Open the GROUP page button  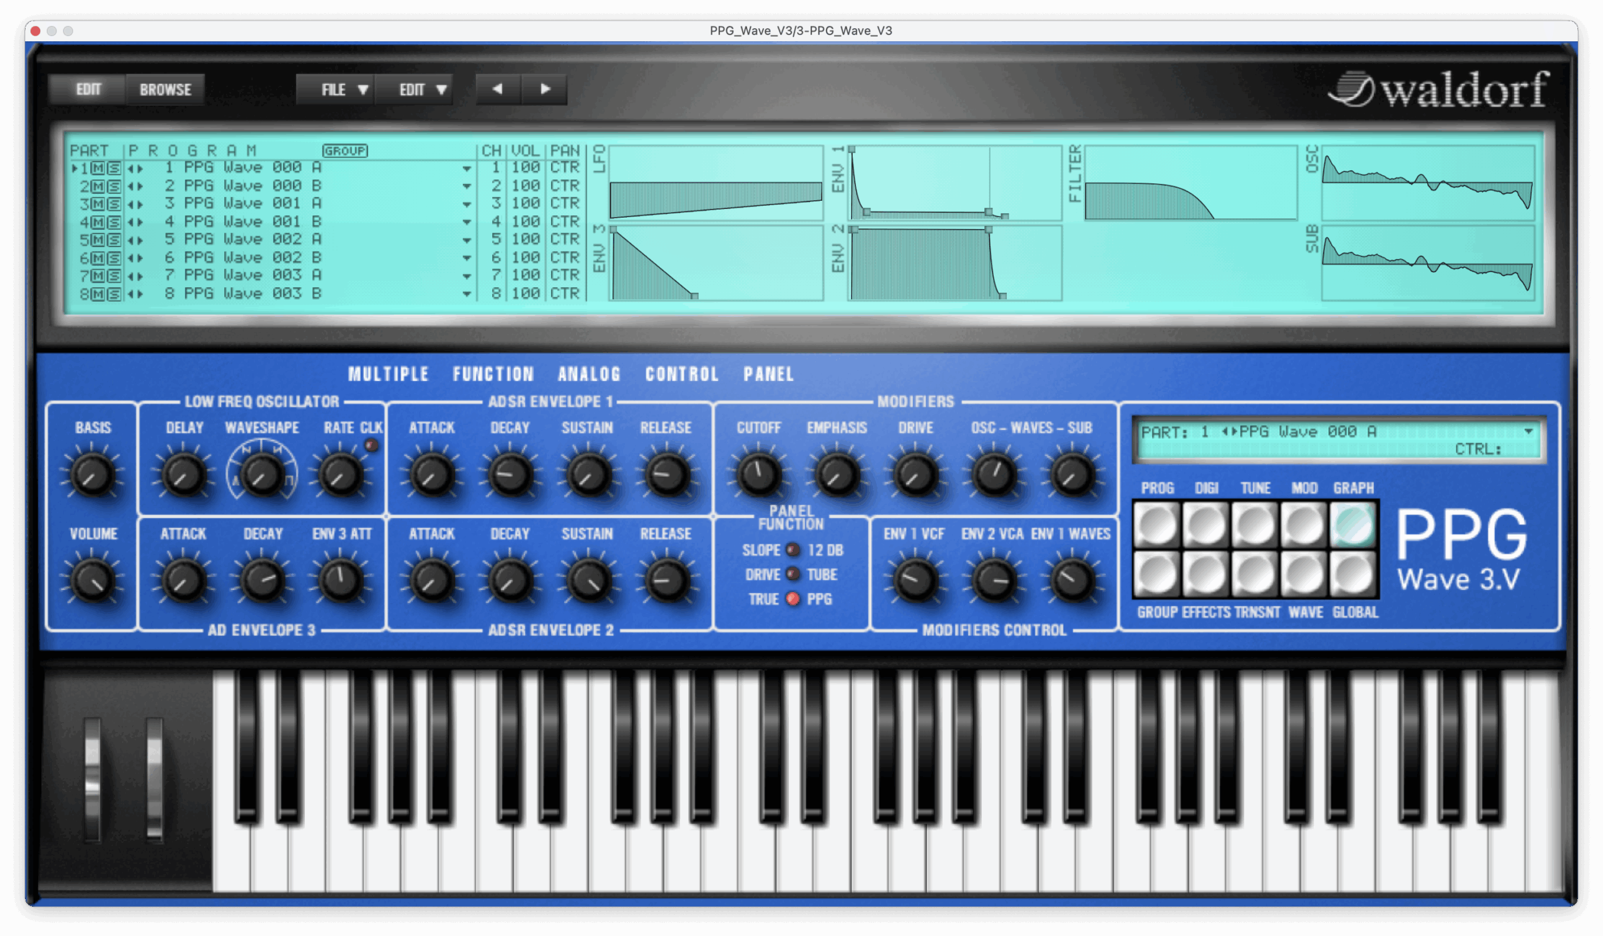coord(1157,574)
